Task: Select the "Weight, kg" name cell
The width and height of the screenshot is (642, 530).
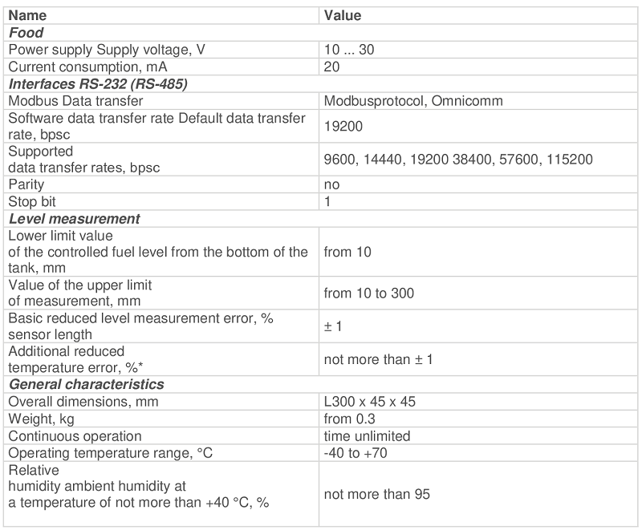Action: tap(37, 419)
